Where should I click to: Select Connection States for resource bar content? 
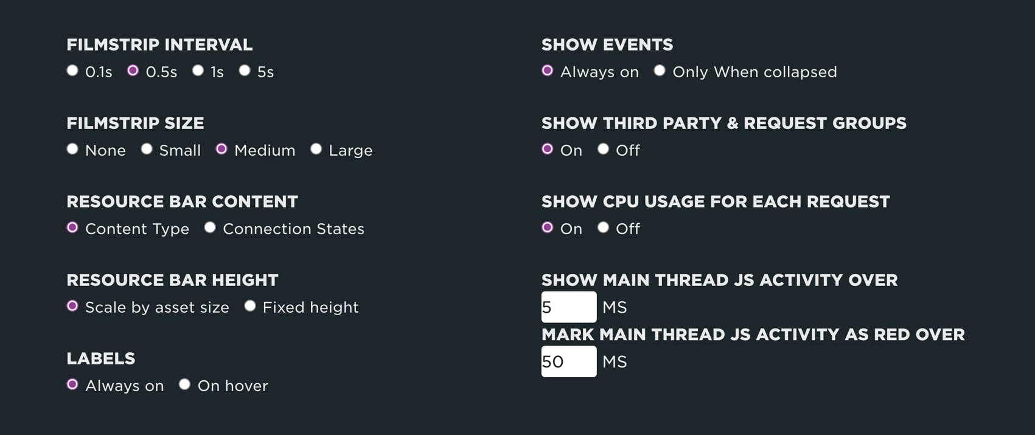point(210,228)
